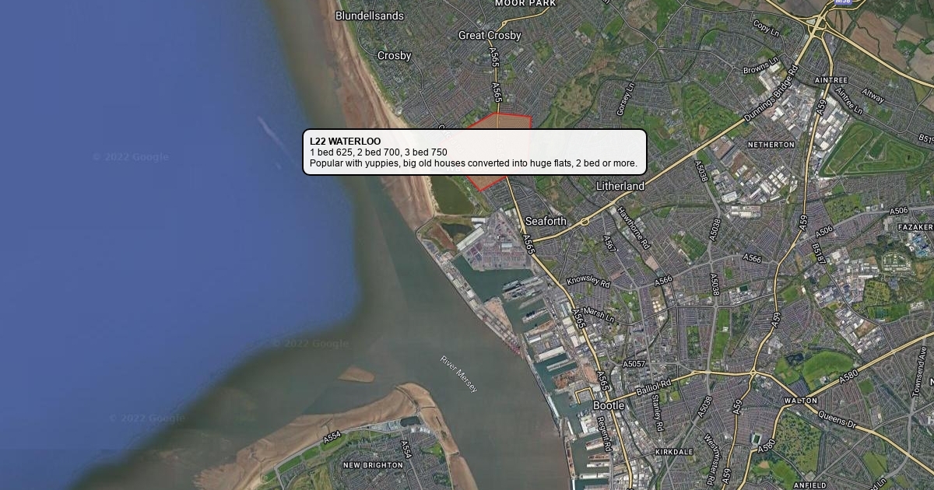Click the Walton district label
Image resolution: width=934 pixels, height=490 pixels.
(x=801, y=401)
